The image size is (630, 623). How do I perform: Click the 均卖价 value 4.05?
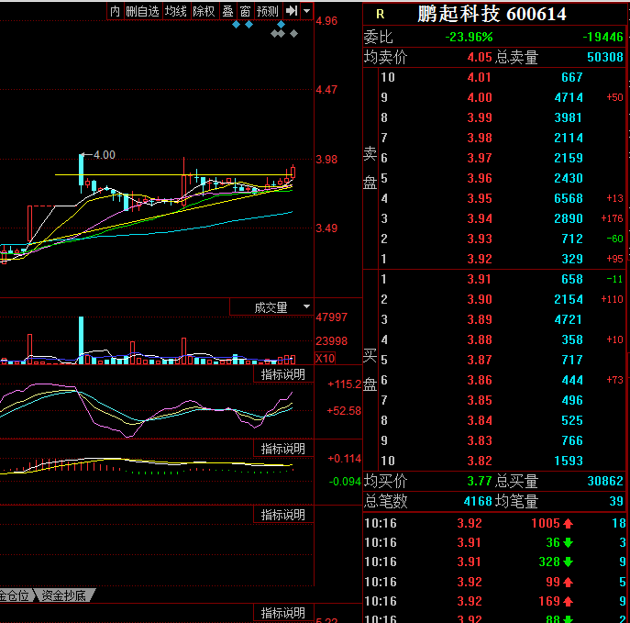[480, 57]
